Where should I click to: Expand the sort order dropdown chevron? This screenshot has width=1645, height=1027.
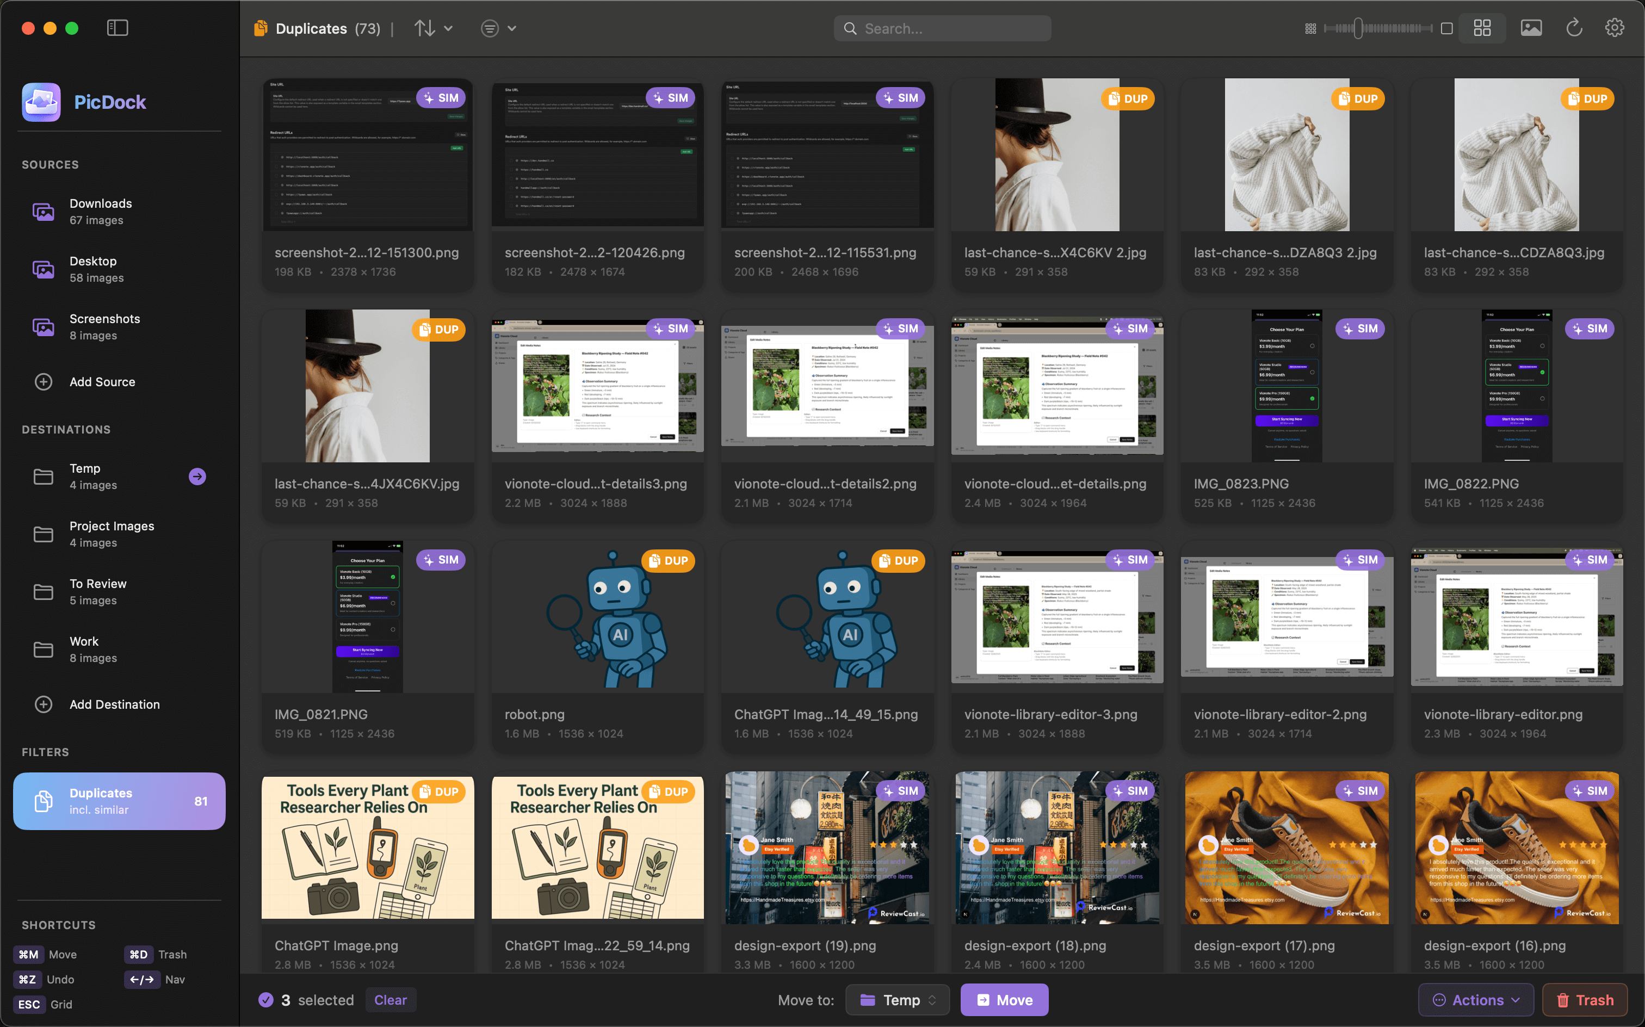(449, 28)
